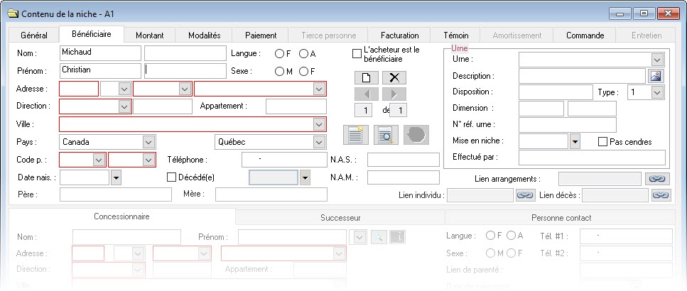
Task: Enable the Pas cendres checkbox
Action: click(602, 142)
